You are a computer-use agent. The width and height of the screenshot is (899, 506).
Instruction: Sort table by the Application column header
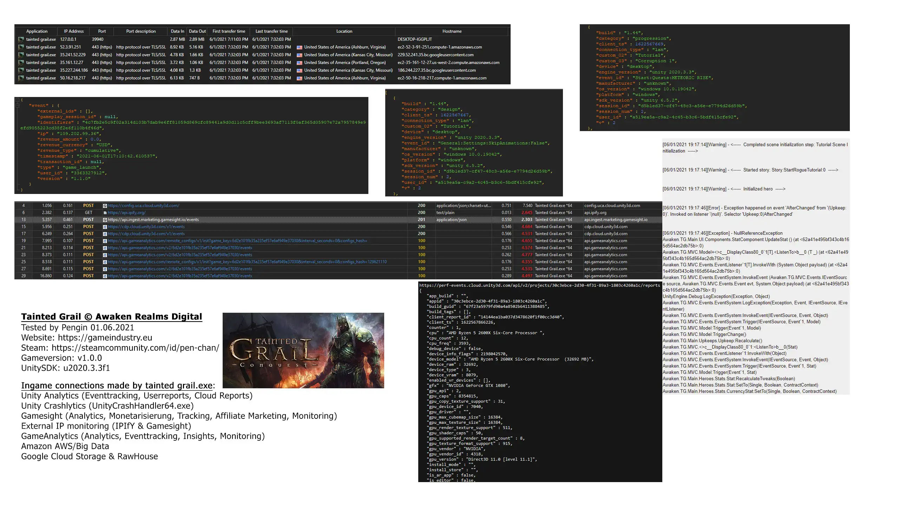[37, 31]
